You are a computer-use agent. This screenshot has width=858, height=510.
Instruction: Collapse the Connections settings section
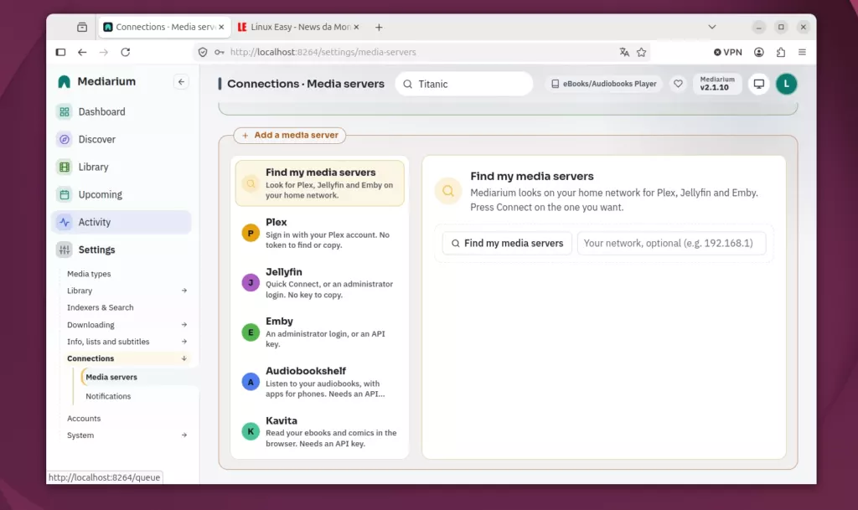183,358
